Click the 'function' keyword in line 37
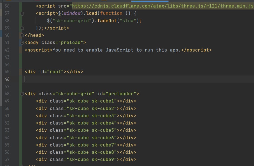 click(x=111, y=13)
